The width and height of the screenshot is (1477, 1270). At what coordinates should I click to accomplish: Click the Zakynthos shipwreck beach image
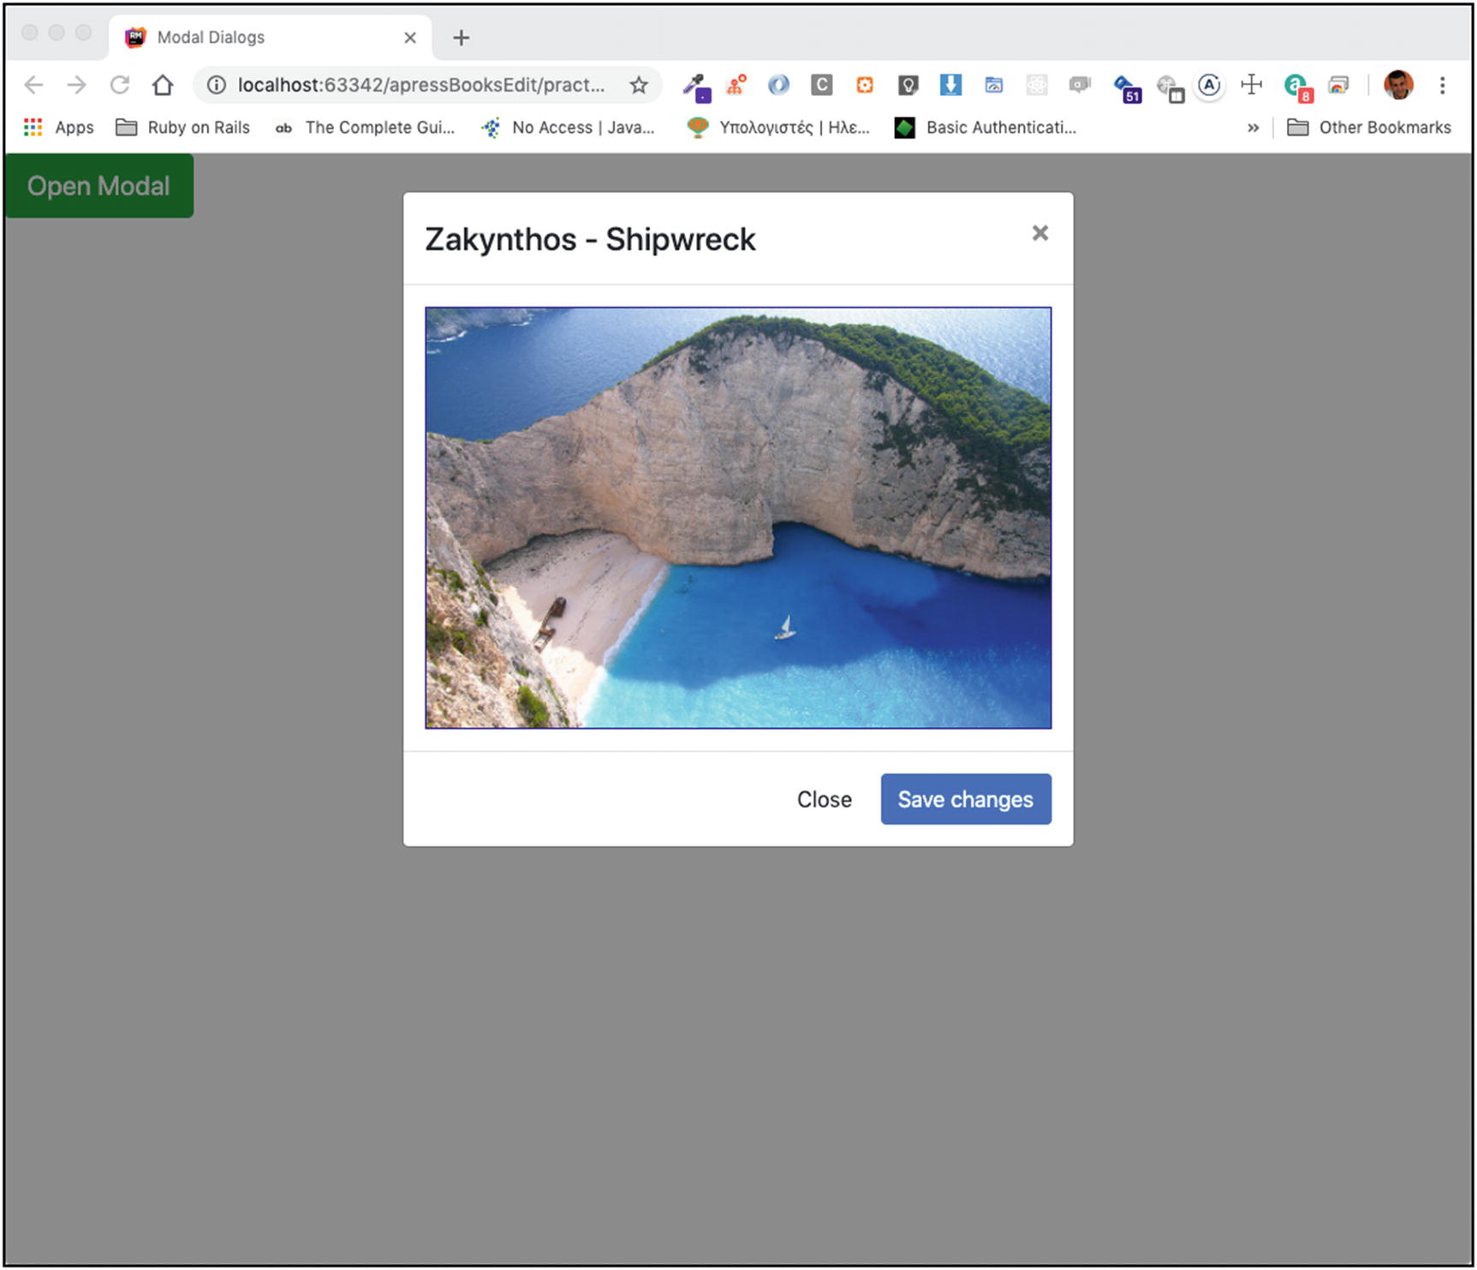(738, 517)
